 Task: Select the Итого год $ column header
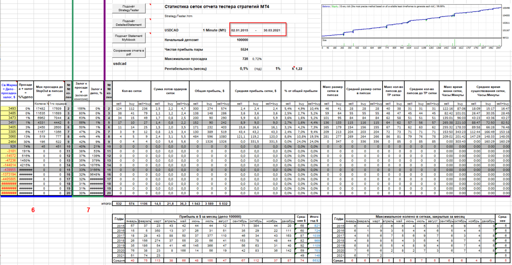(x=314, y=219)
